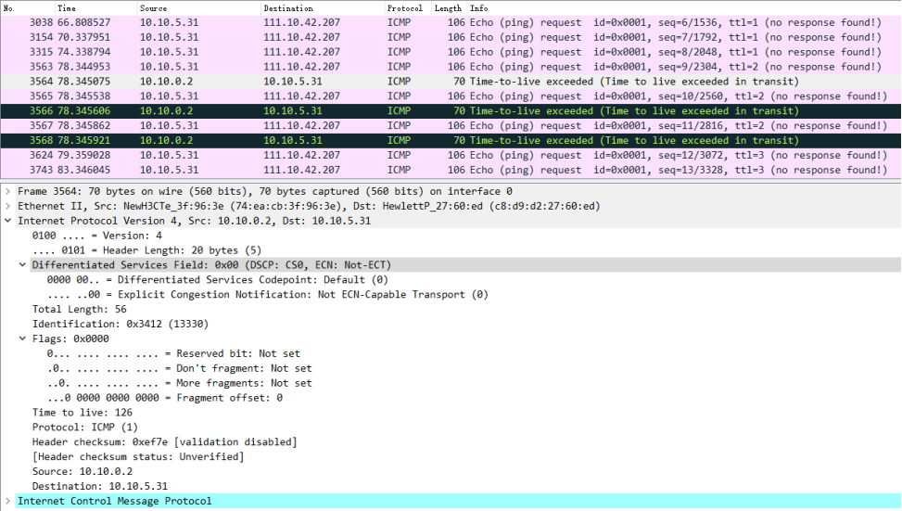Collapse the Differentiated Services Field node
This screenshot has height=511, width=902.
click(x=22, y=264)
